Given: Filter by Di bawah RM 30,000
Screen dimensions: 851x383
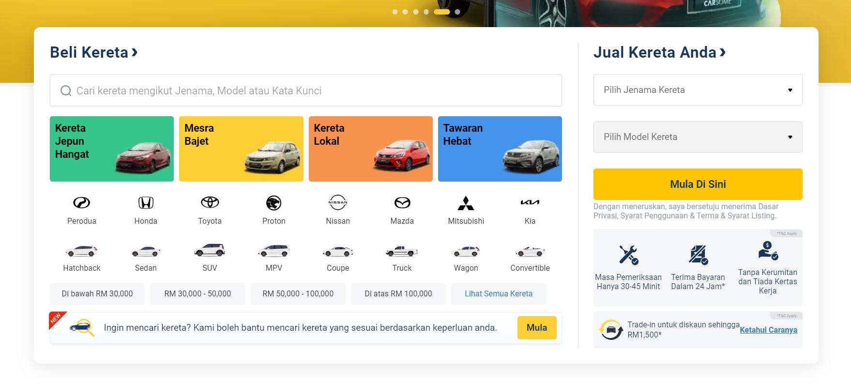Looking at the screenshot, I should point(97,294).
